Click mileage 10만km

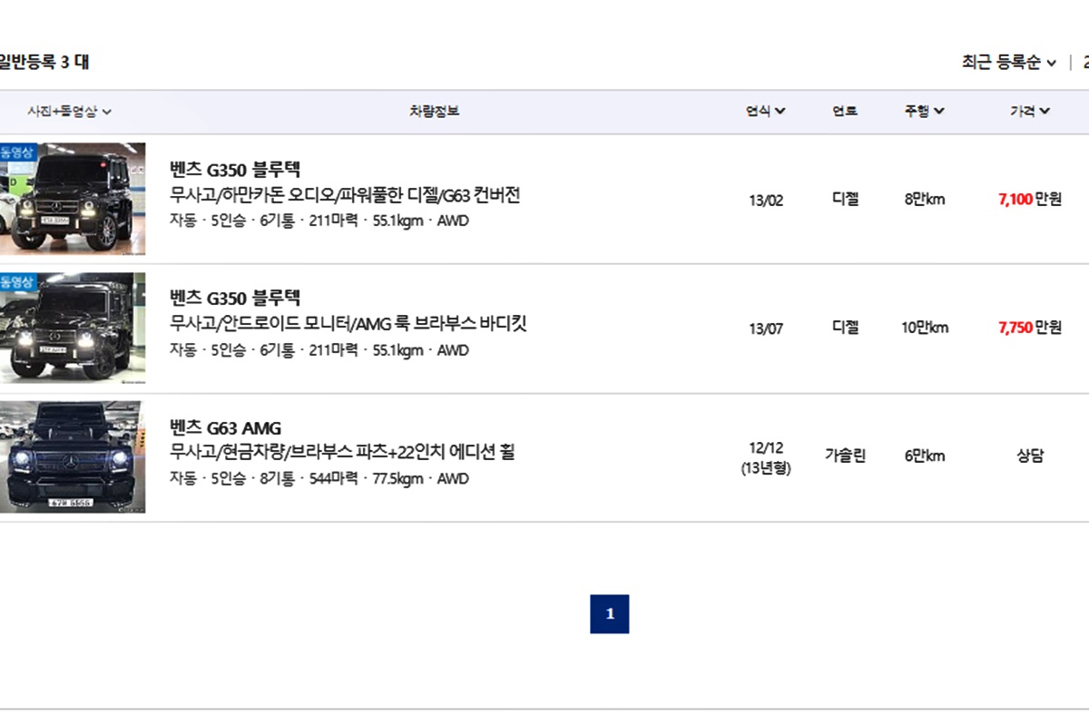click(x=925, y=328)
